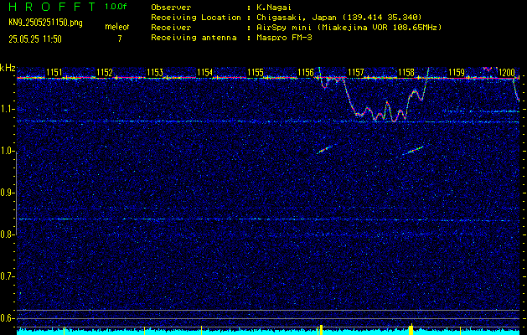This screenshot has height=335, width=527.
Task: Click the Receiver field label
Action: tap(171, 28)
